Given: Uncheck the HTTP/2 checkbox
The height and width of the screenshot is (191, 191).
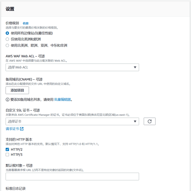Looking at the screenshot, I should 7,149.
